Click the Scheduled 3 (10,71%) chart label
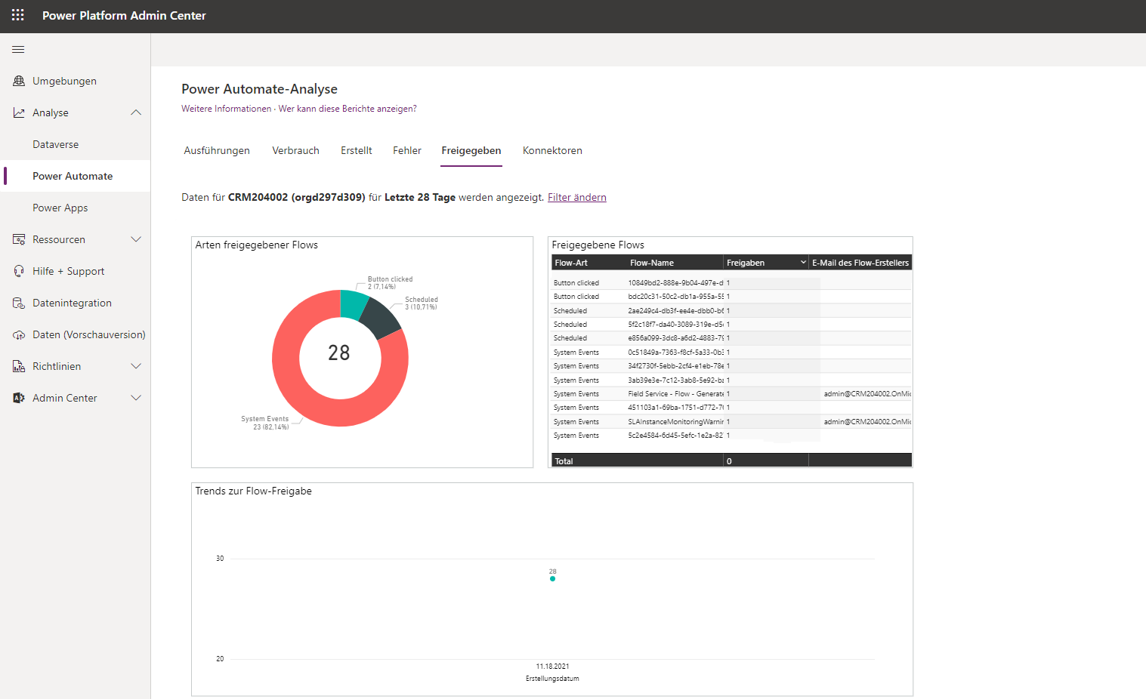The width and height of the screenshot is (1146, 699). tap(421, 303)
